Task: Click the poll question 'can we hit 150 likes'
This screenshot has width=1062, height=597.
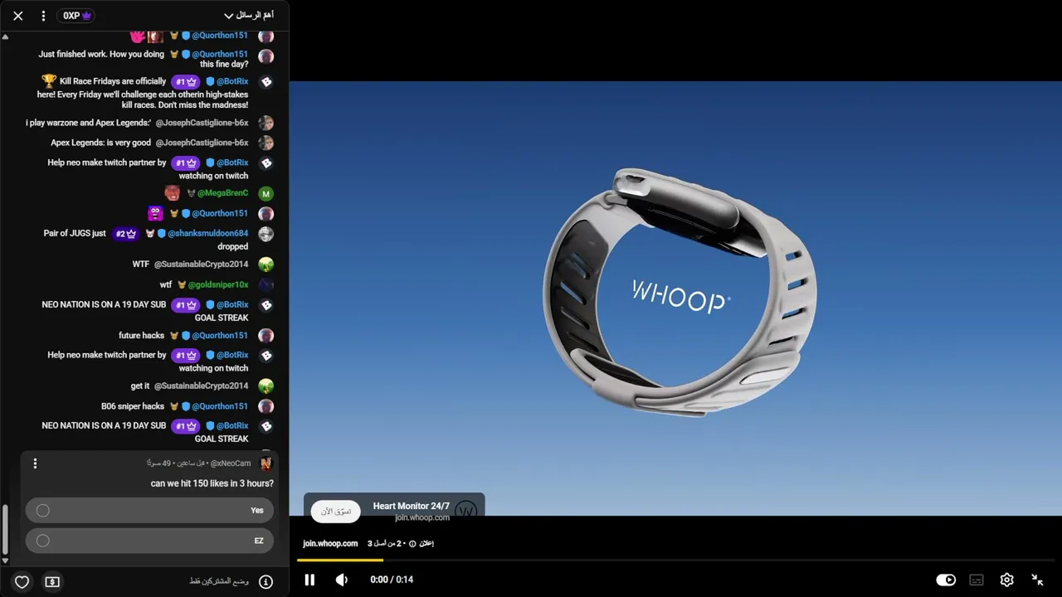Action: [x=212, y=483]
